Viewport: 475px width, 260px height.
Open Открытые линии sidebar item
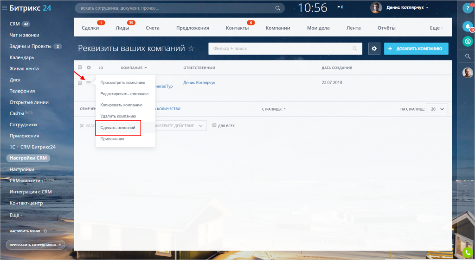click(29, 102)
